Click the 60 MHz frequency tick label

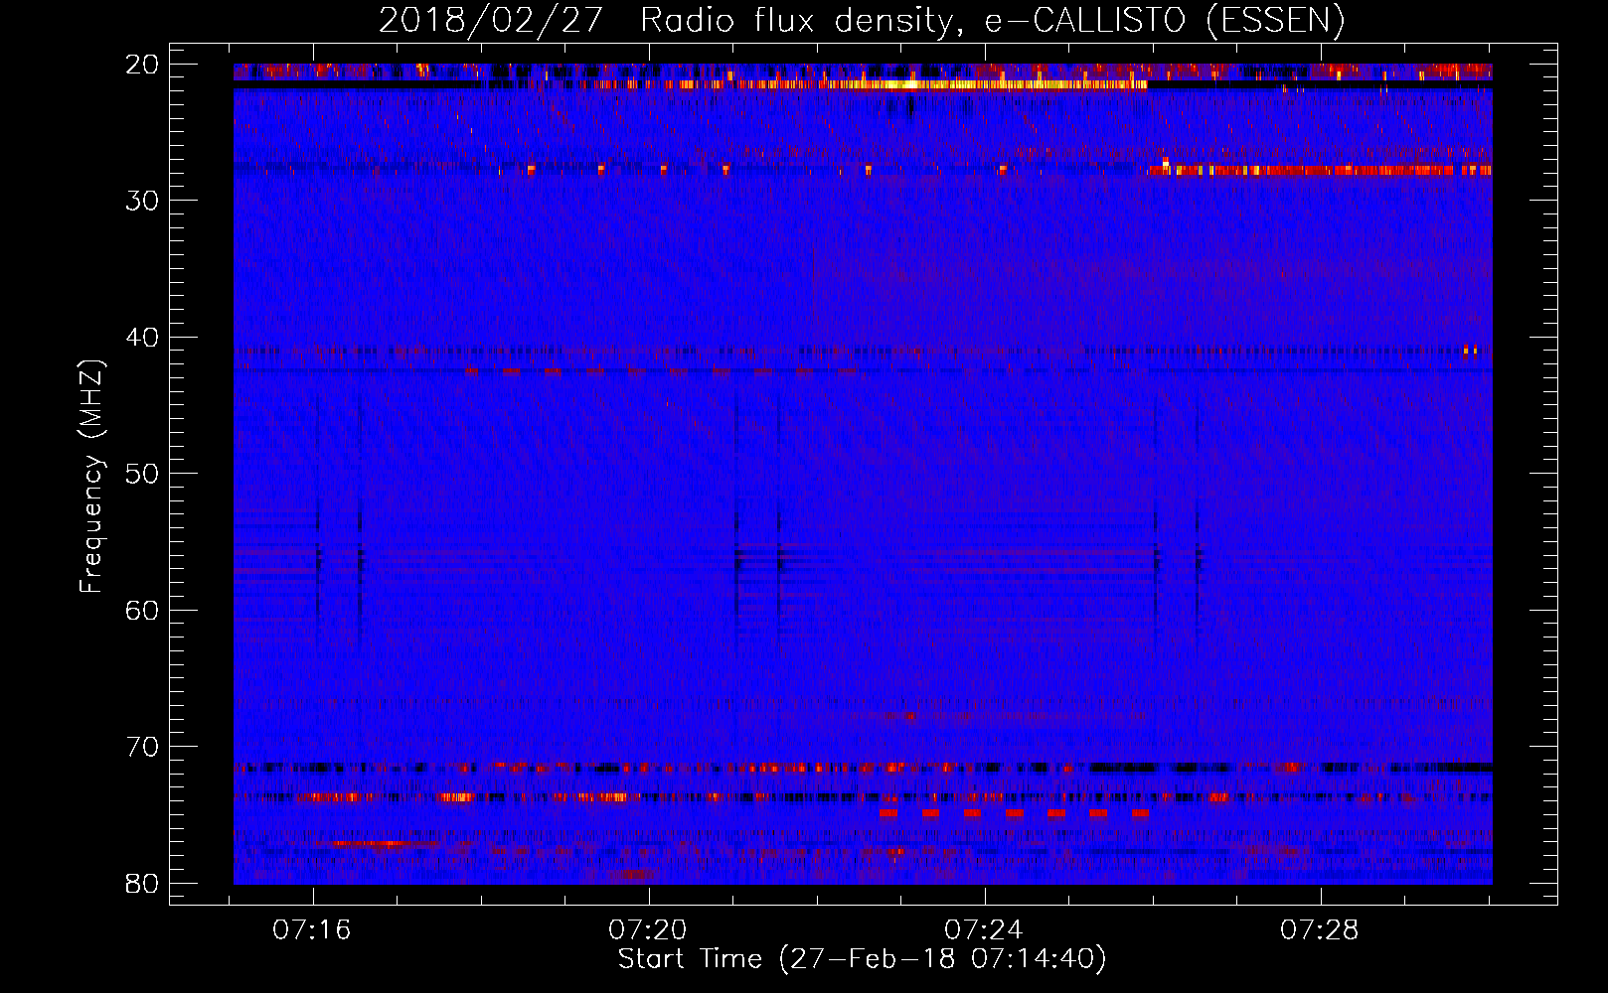point(142,610)
